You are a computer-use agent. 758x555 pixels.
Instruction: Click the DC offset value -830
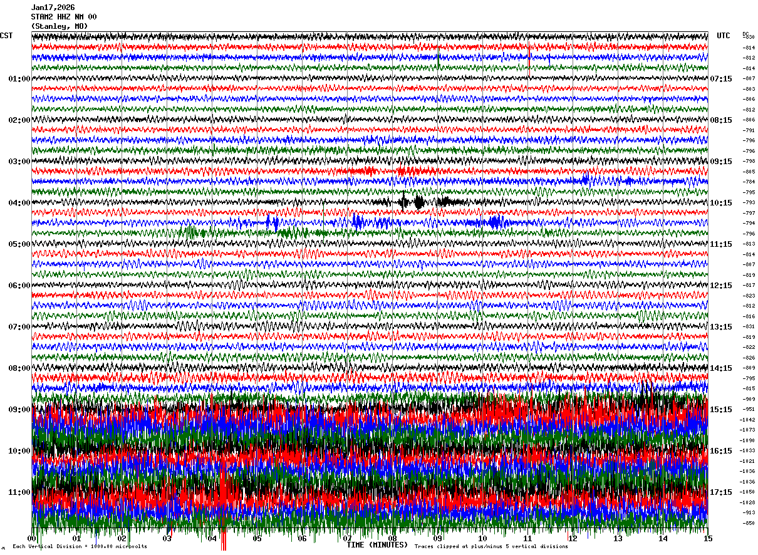(x=749, y=38)
